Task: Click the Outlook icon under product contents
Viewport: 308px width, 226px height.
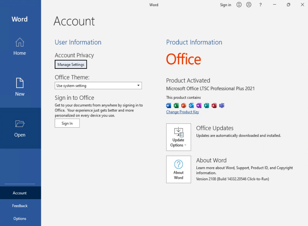Action: tap(191, 106)
